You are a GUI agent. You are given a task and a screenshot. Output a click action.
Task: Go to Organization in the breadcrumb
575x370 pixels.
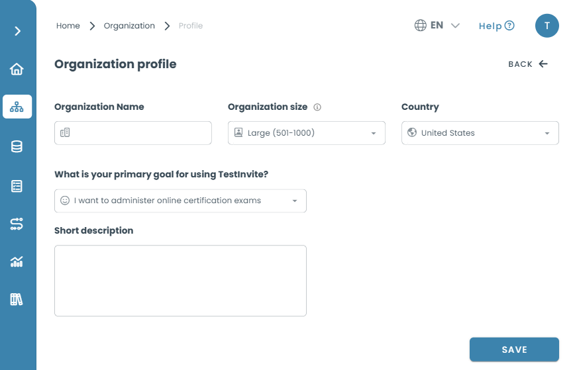[129, 26]
